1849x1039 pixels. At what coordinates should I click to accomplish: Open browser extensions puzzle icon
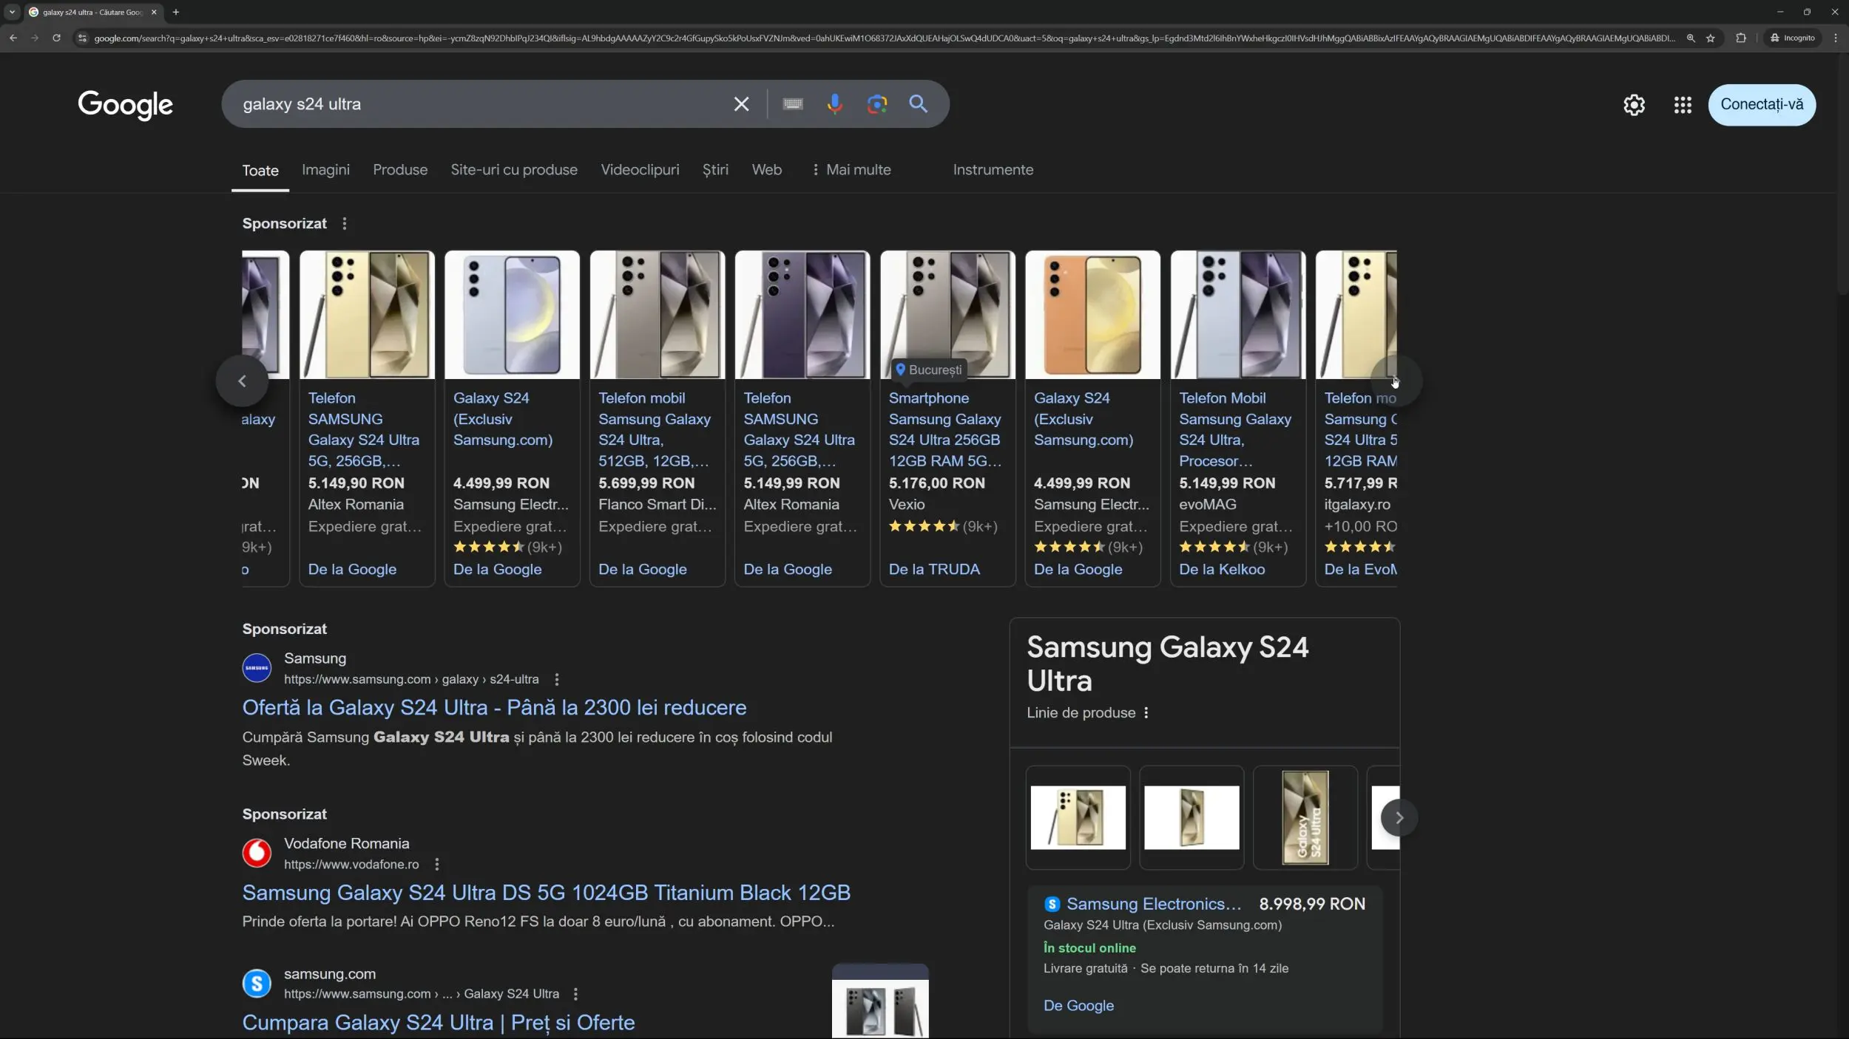click(1741, 38)
